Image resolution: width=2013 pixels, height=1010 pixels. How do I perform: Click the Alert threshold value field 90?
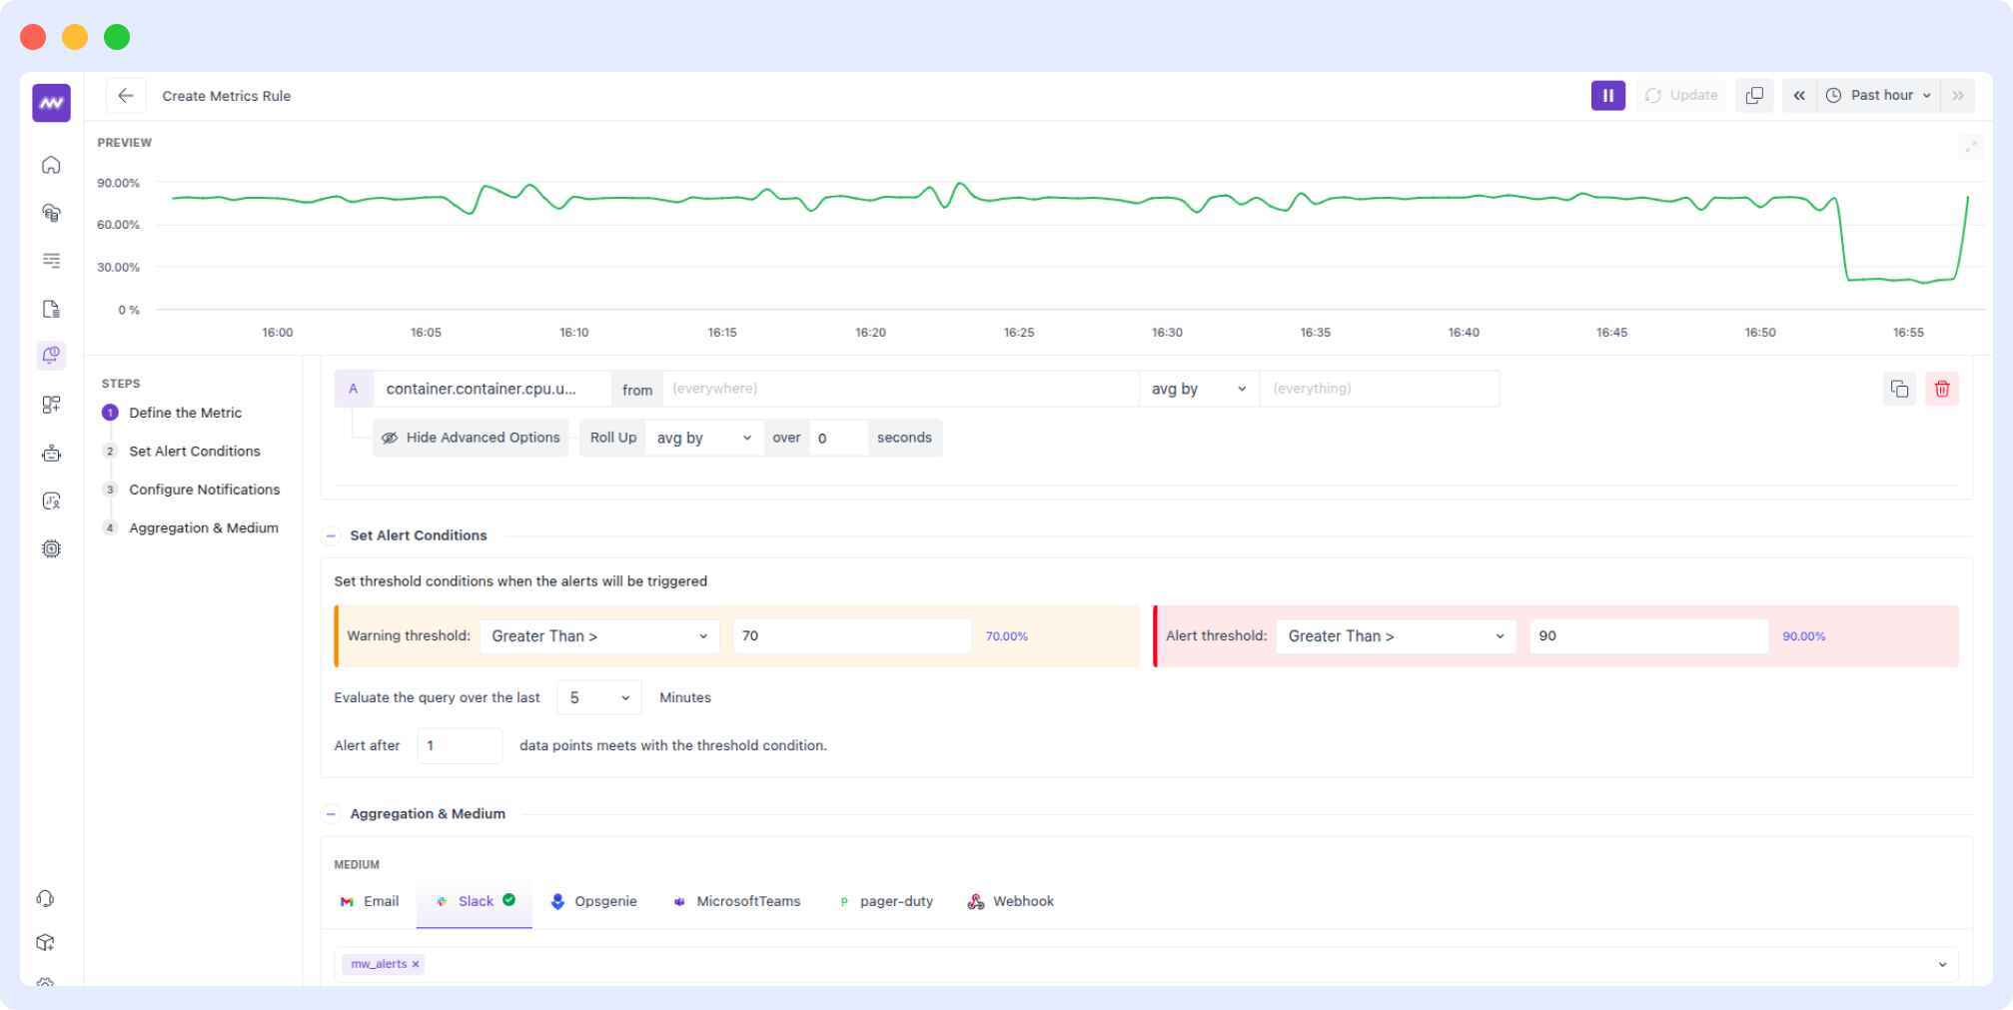point(1648,636)
